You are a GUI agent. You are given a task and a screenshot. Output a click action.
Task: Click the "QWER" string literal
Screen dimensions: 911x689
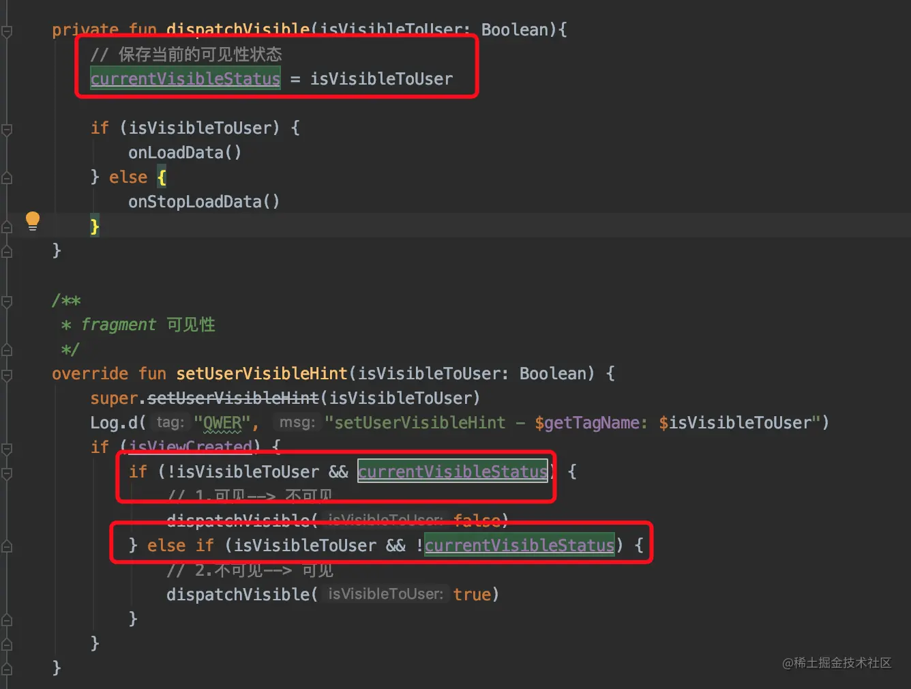pyautogui.click(x=223, y=423)
